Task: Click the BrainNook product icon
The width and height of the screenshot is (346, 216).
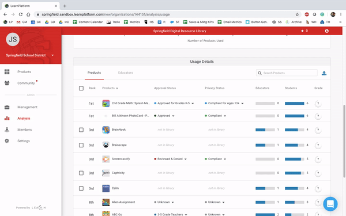Action: (x=106, y=130)
